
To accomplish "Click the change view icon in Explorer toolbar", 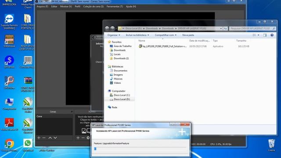I will pos(254,35).
